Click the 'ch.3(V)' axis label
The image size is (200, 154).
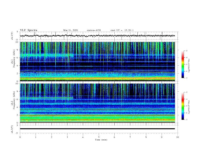point(12,129)
